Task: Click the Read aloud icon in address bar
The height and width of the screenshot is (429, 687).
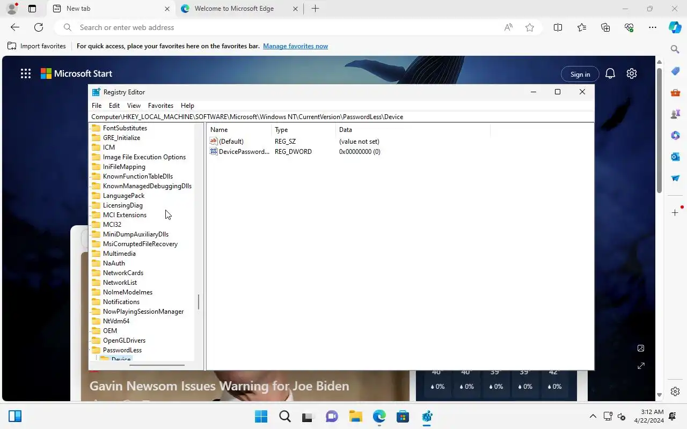Action: point(508,27)
